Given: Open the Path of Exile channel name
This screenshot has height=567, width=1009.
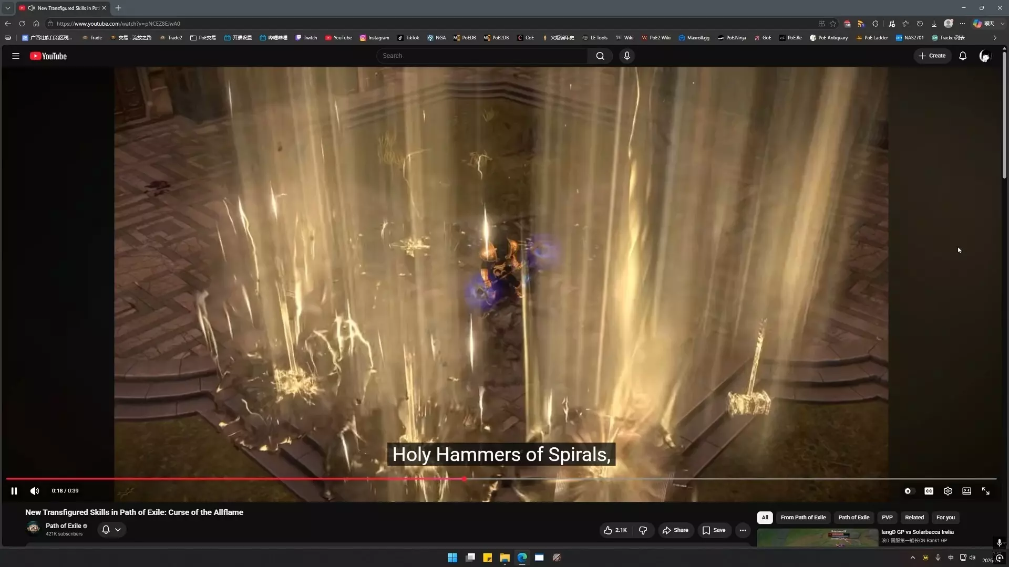Looking at the screenshot, I should click(64, 526).
